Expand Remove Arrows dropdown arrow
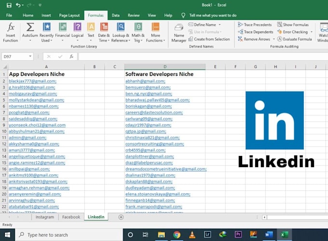 [273, 39]
